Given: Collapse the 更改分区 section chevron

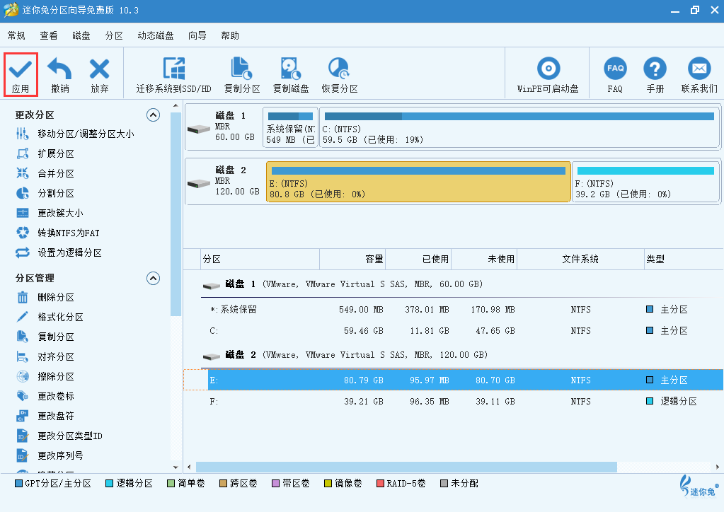Looking at the screenshot, I should (x=154, y=115).
